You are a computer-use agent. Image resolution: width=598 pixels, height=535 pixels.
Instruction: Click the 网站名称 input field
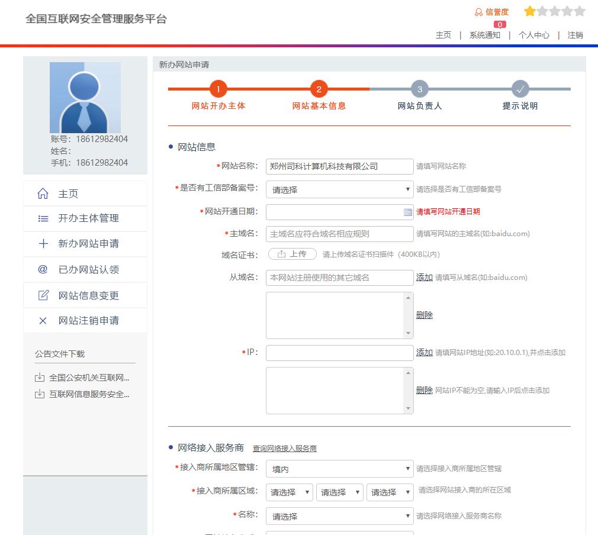pos(339,167)
